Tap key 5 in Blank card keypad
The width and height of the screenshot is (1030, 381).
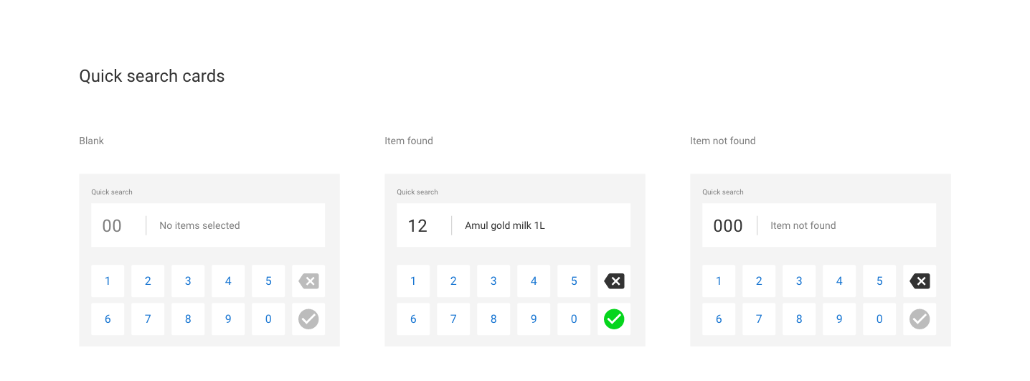coord(268,281)
